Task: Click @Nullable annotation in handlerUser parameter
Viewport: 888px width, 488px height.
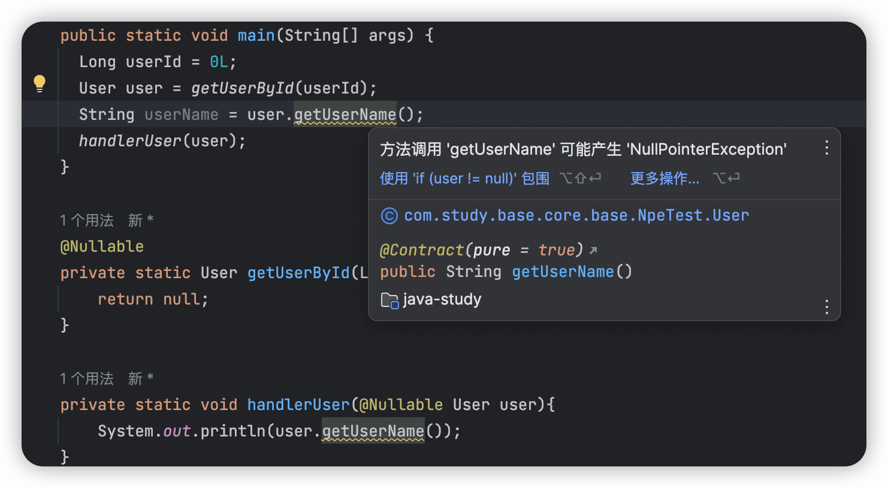Action: (x=401, y=405)
